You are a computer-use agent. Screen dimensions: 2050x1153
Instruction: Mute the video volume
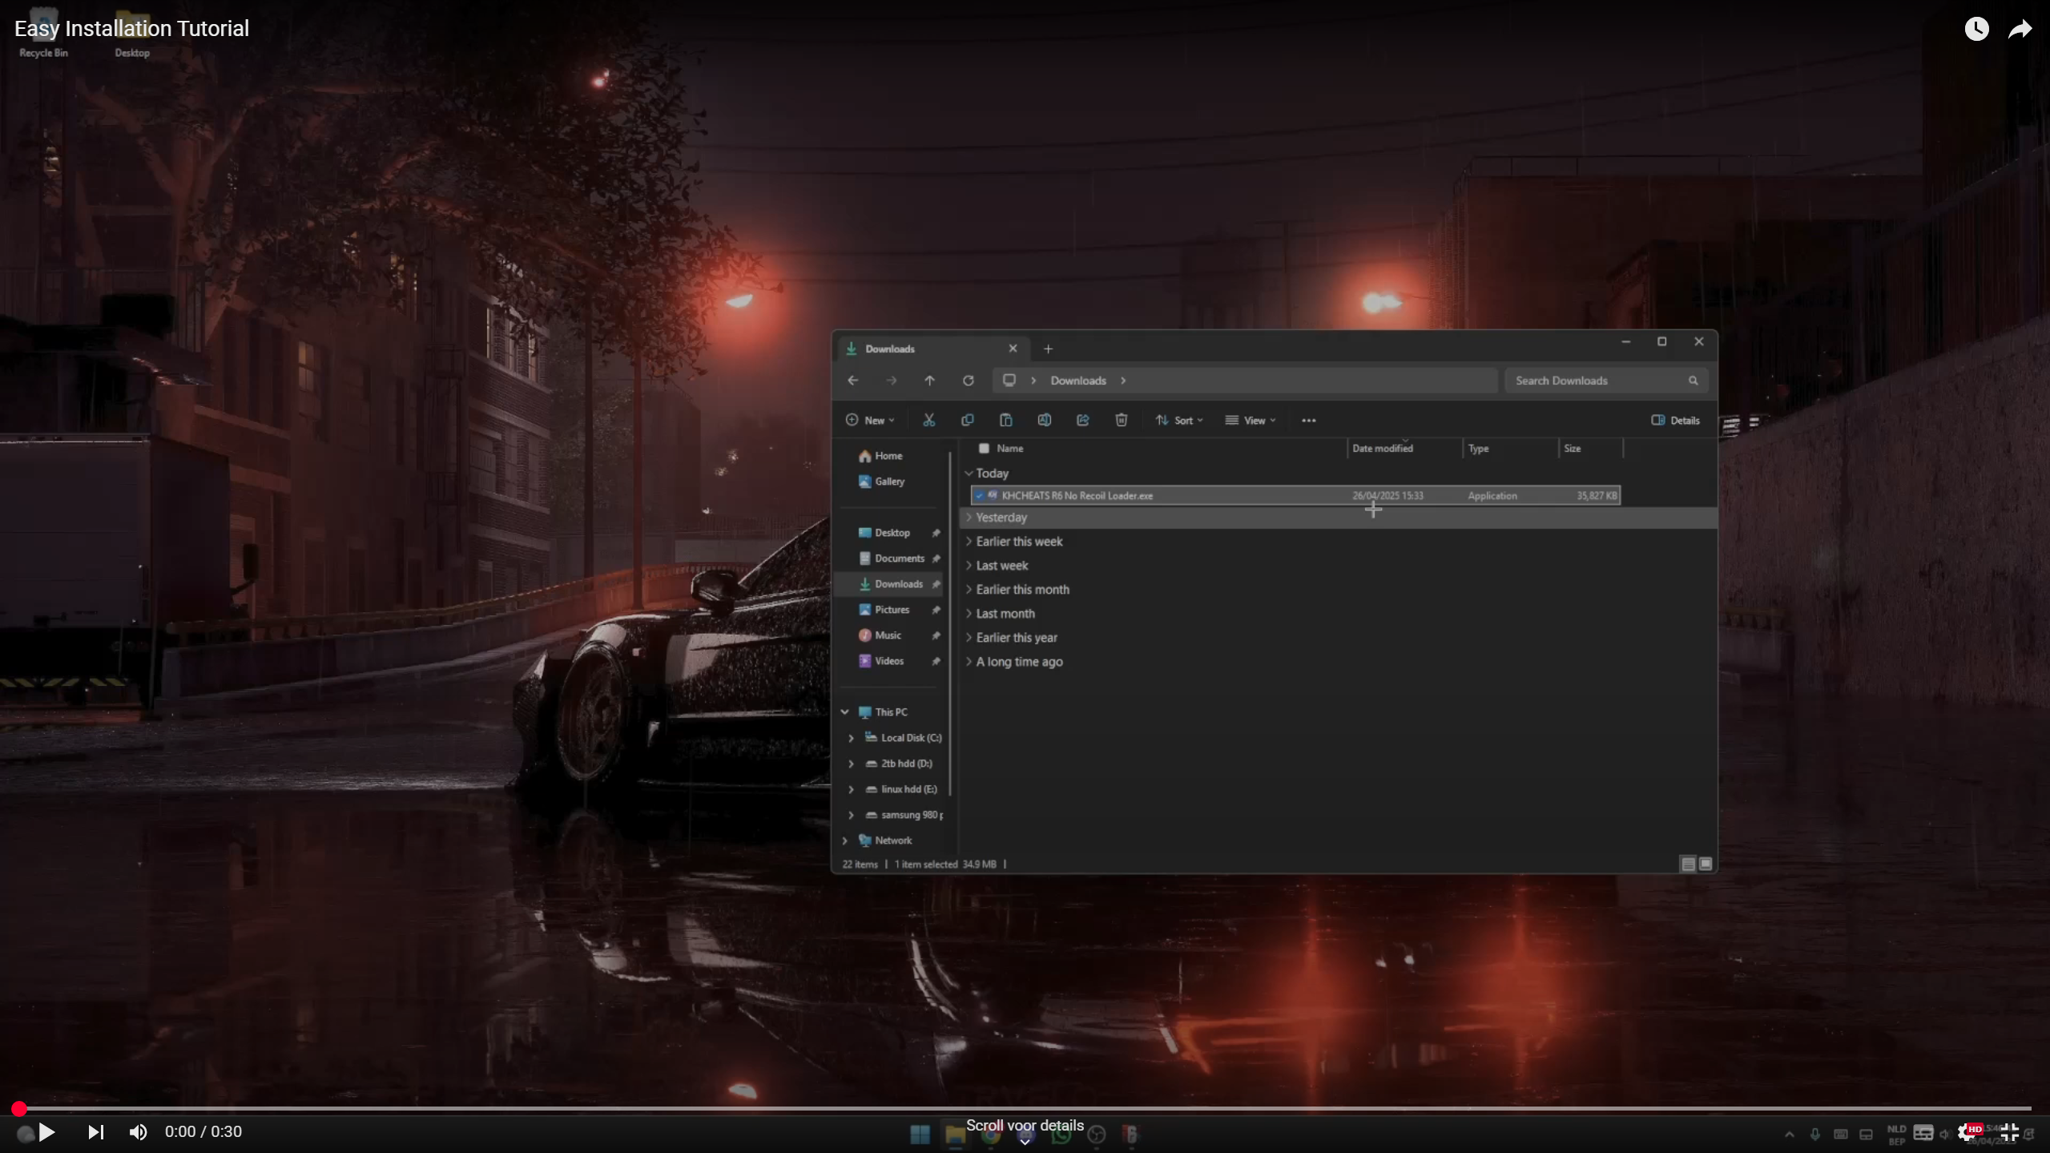click(x=138, y=1132)
